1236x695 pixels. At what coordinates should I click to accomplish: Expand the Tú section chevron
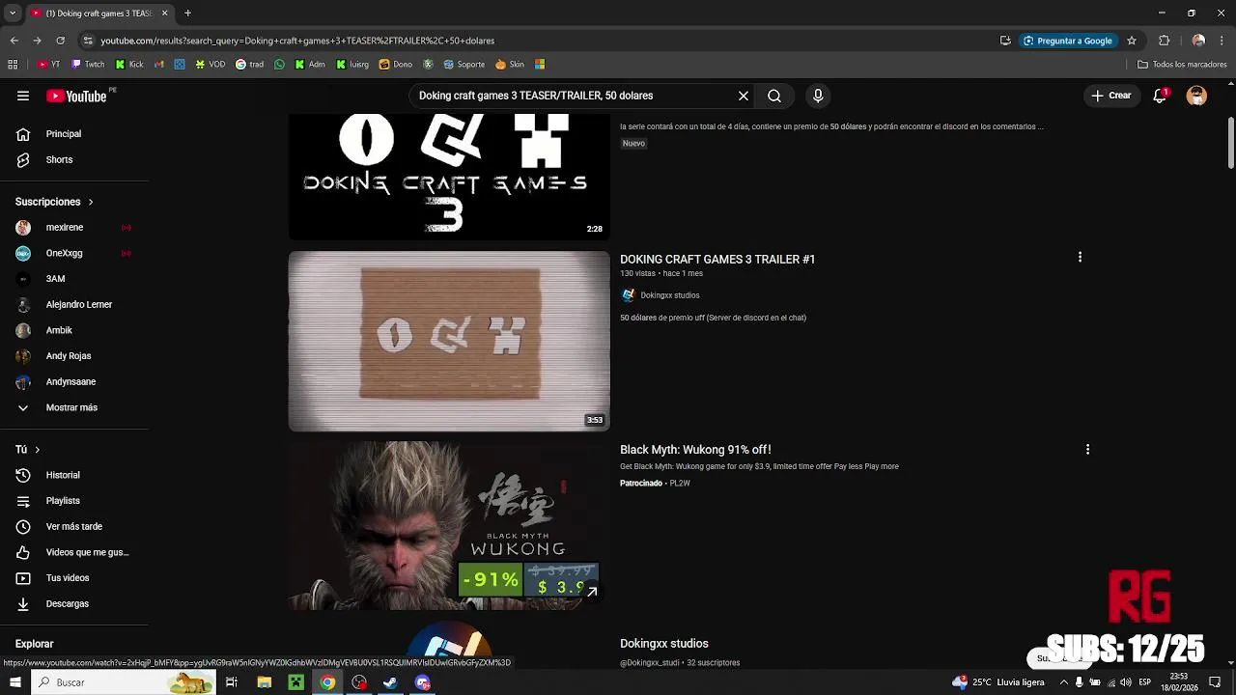click(38, 450)
